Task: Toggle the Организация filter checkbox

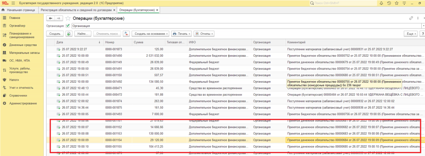Action: (x=68, y=26)
